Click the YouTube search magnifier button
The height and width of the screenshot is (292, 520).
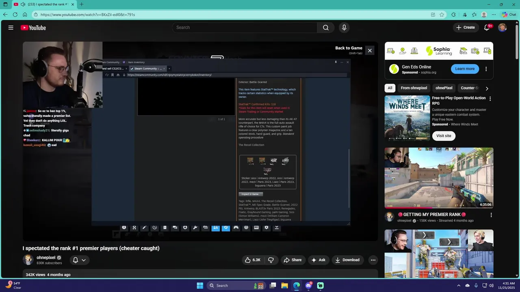pos(326,28)
